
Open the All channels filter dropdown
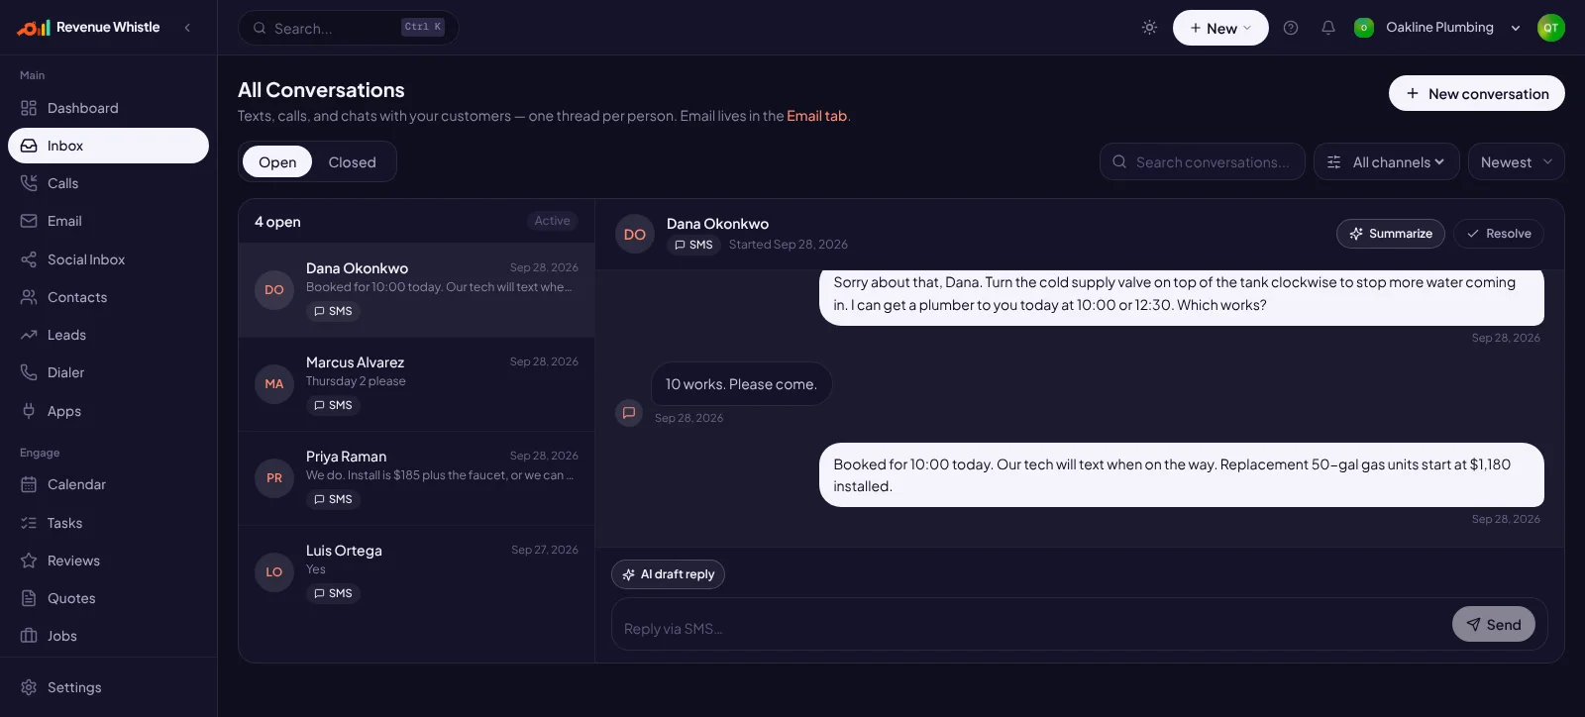pyautogui.click(x=1387, y=161)
